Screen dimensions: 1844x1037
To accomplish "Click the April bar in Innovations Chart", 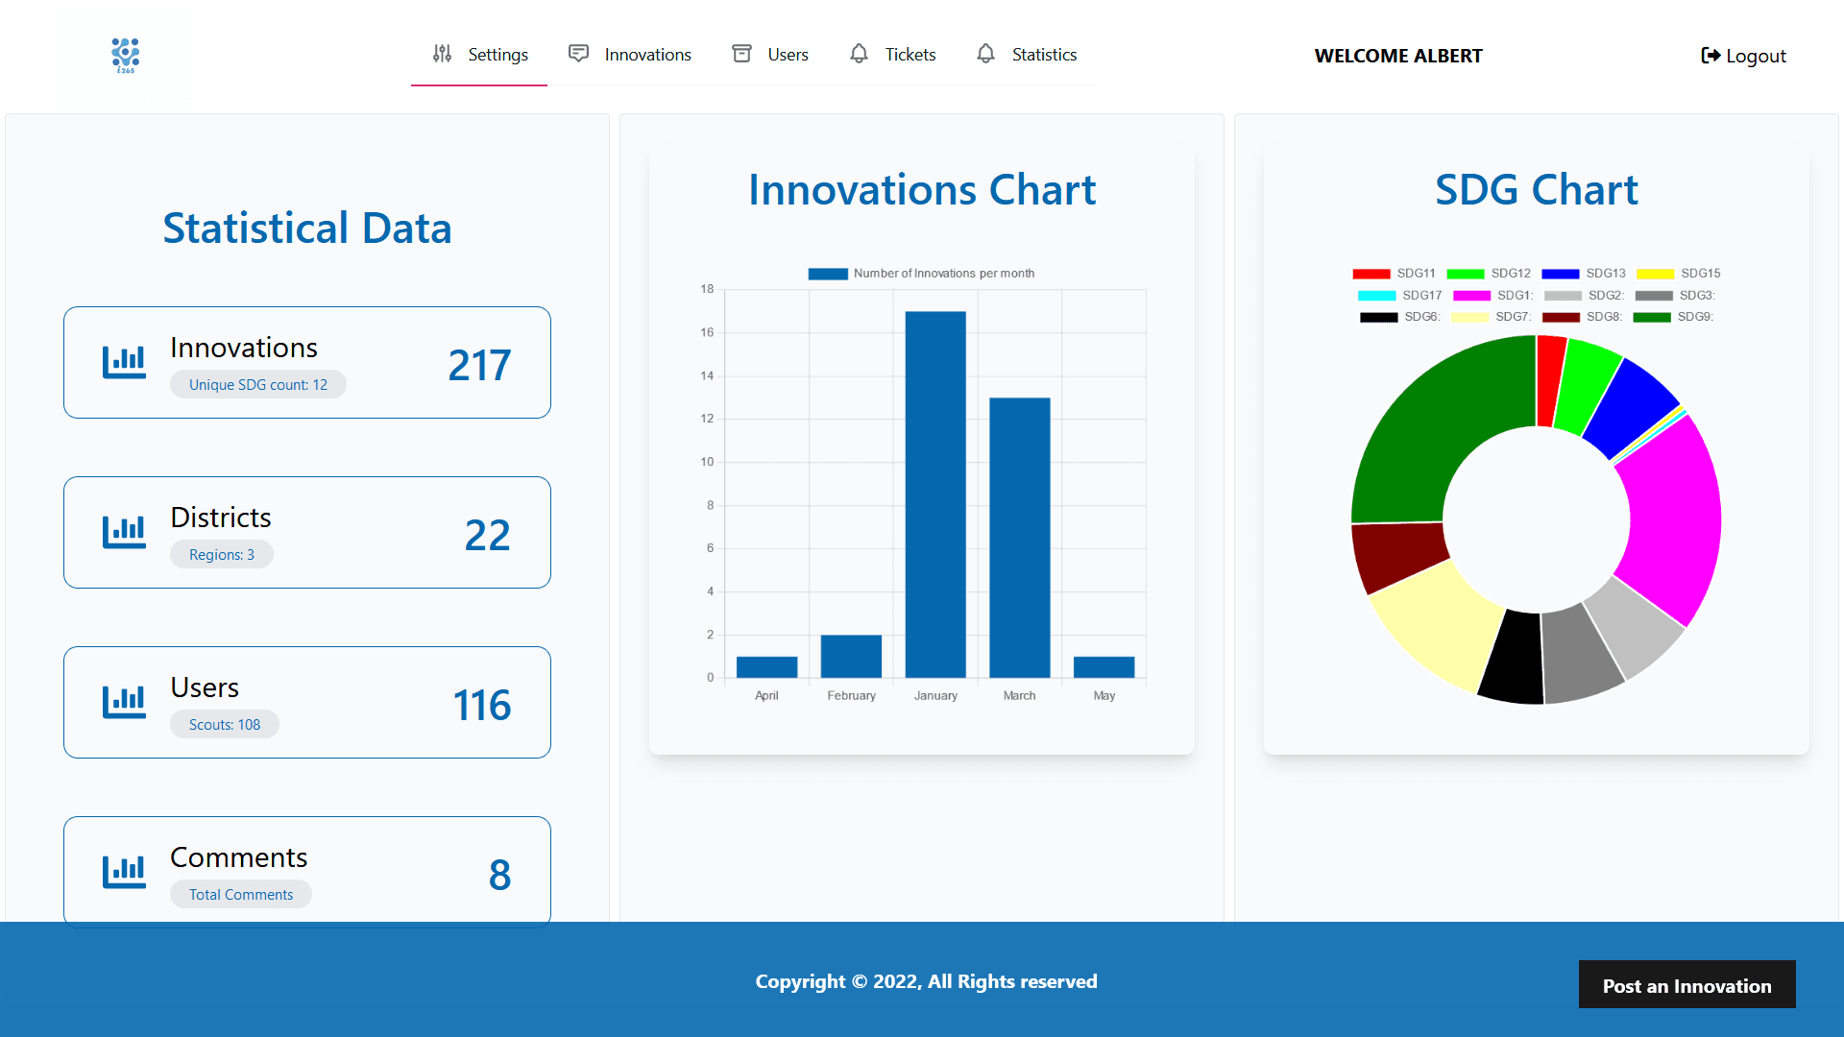I will tap(766, 667).
